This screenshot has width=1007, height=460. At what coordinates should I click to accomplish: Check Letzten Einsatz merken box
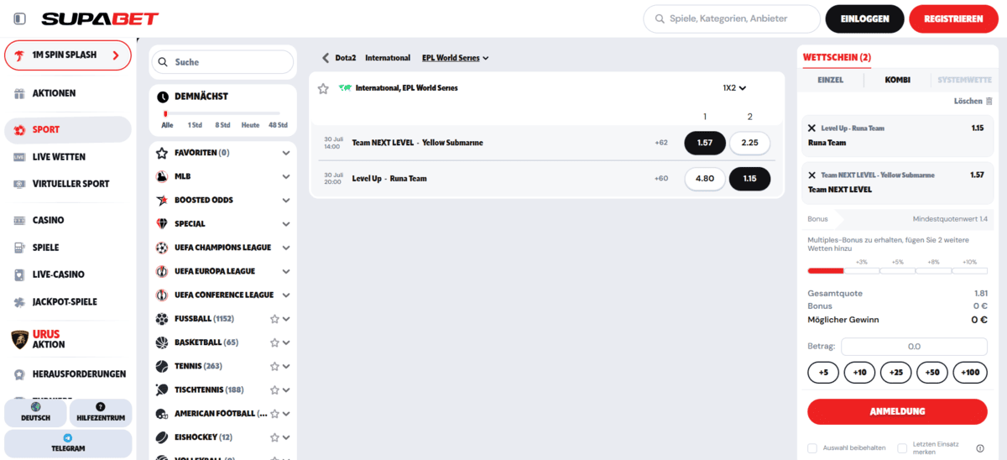[902, 448]
